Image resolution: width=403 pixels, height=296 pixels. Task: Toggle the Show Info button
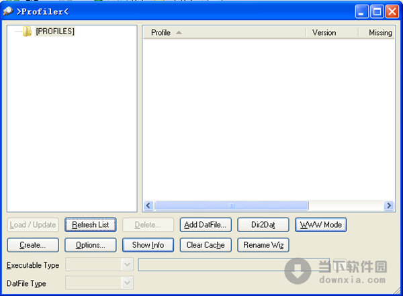point(148,245)
